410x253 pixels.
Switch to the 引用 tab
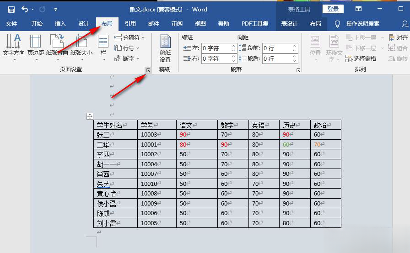[130, 24]
